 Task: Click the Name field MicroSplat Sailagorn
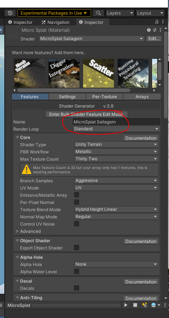coord(116,122)
